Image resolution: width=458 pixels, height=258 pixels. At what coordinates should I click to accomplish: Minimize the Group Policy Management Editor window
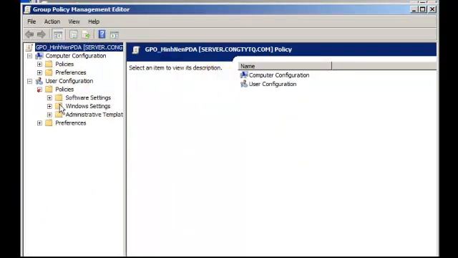tap(414, 9)
